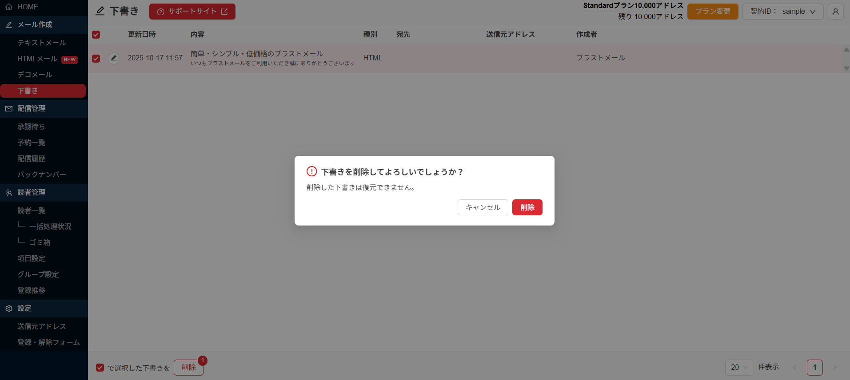Click the gear icon beside 設定
Image resolution: width=850 pixels, height=380 pixels.
tap(9, 309)
